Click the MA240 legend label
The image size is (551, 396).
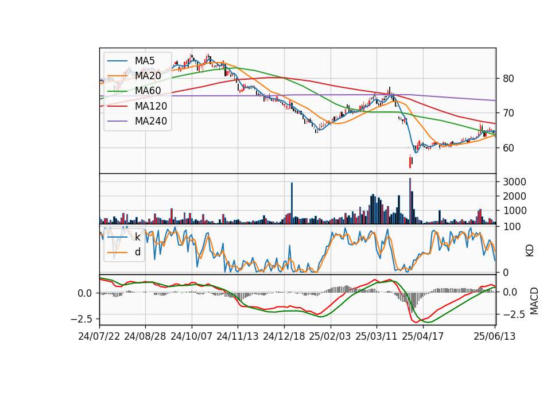click(151, 121)
